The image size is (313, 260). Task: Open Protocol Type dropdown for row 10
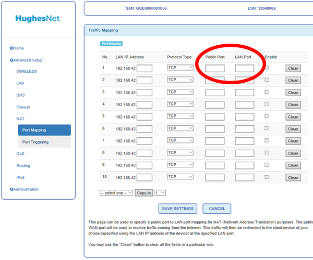click(180, 177)
